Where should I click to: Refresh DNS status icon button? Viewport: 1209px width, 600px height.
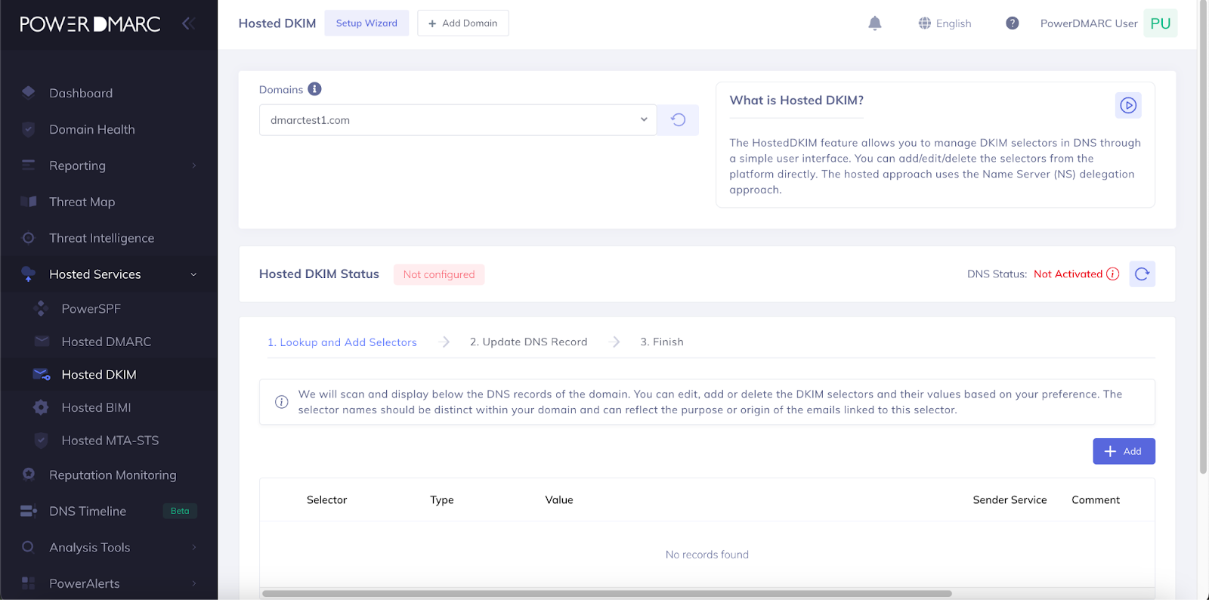[x=1142, y=274]
